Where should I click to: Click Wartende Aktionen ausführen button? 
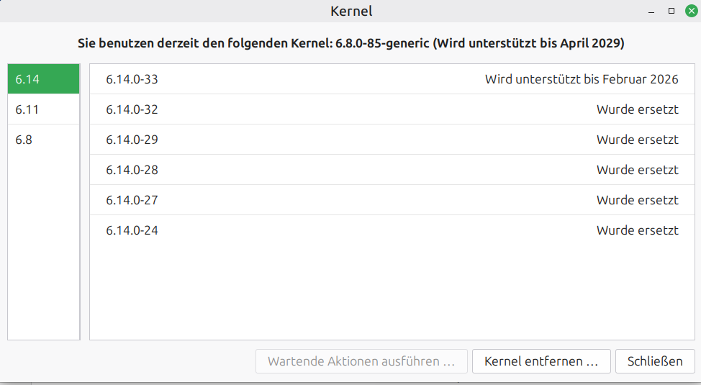[x=361, y=361]
